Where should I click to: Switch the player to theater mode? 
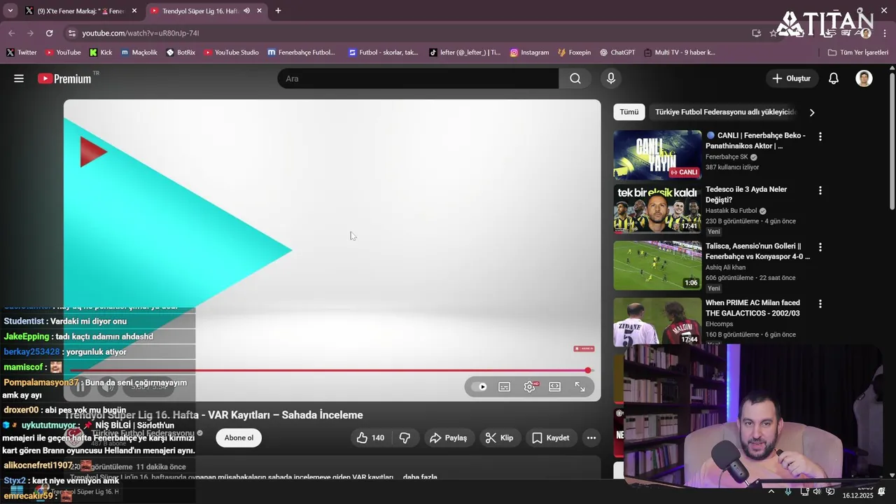(555, 386)
